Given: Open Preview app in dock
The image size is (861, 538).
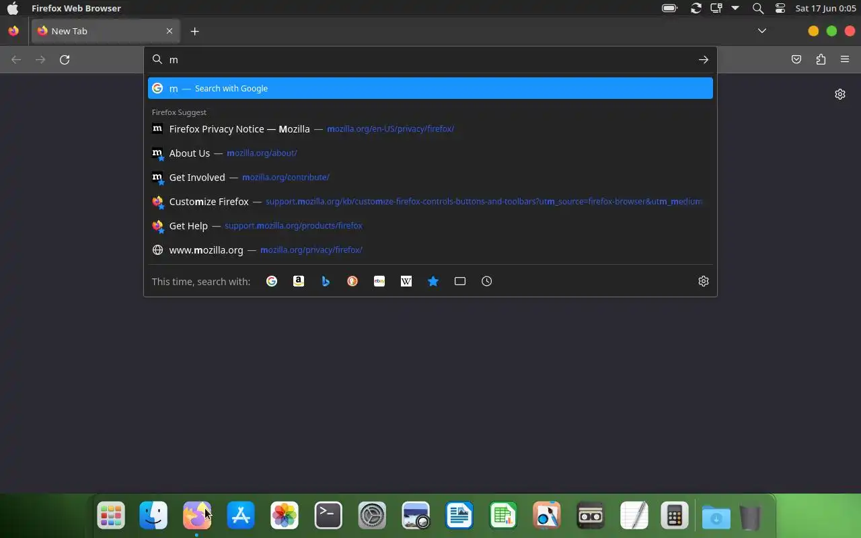Looking at the screenshot, I should coord(547,516).
